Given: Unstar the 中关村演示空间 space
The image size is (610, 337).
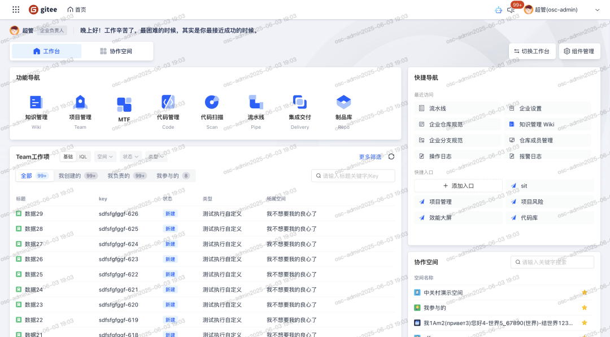Looking at the screenshot, I should pyautogui.click(x=585, y=292).
